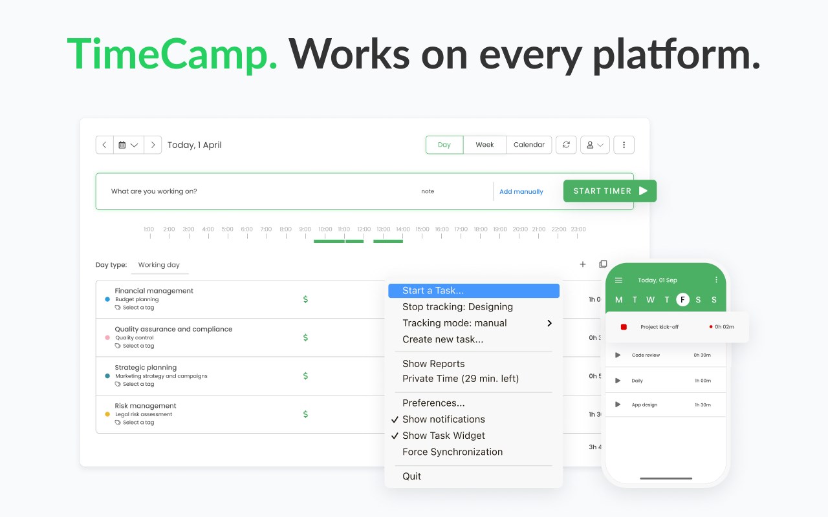Image resolution: width=828 pixels, height=517 pixels.
Task: Click the refresh sync icon
Action: point(566,145)
